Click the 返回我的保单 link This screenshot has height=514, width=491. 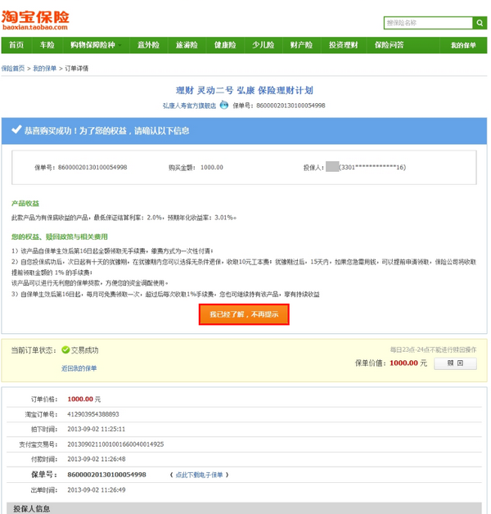(79, 368)
